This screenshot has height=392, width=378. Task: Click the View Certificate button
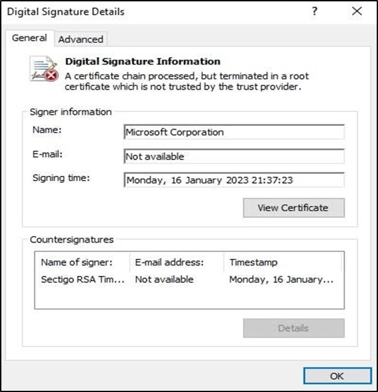coord(294,208)
